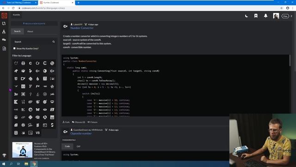Fork the Number Converter kumite
Viewport: 296px width, 167px height.
66,122
